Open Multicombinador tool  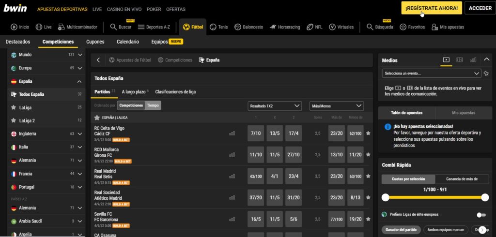(77, 27)
